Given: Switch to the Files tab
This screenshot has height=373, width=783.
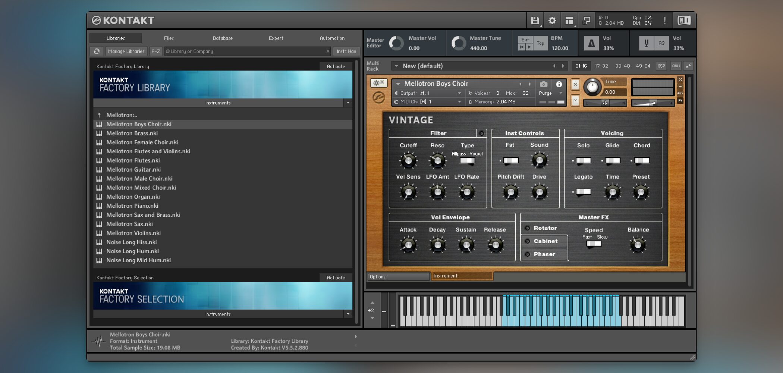Looking at the screenshot, I should 169,38.
